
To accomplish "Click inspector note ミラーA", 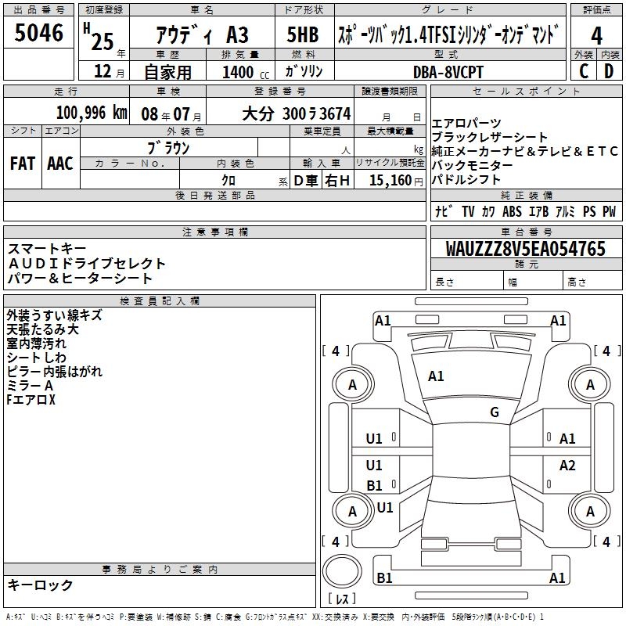I will point(30,386).
